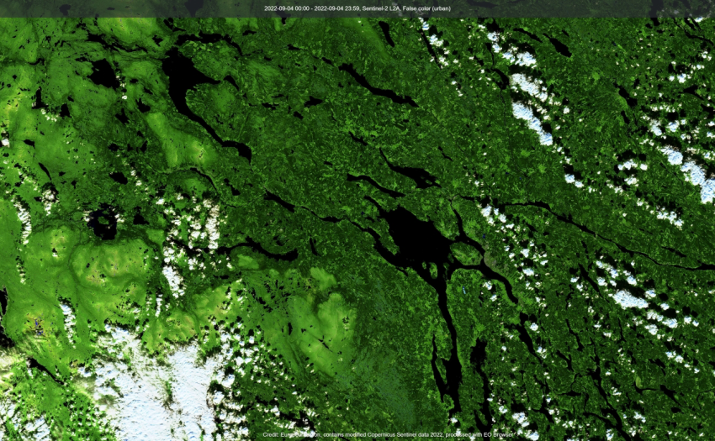This screenshot has height=441, width=715.
Task: Click the credit line 'contains modified Copernicus Sentinel data 2022'
Action: point(384,434)
